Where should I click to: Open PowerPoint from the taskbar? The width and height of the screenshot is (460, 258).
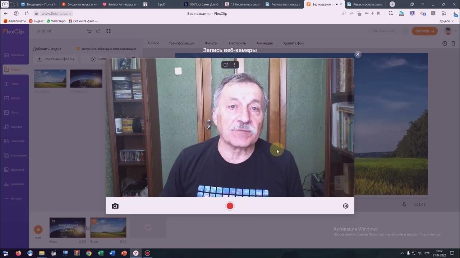(124, 253)
